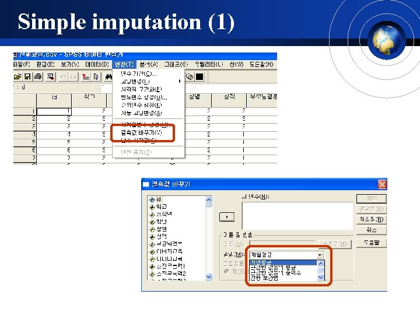Open the 방법(M) combo box arrow

[x=320, y=255]
